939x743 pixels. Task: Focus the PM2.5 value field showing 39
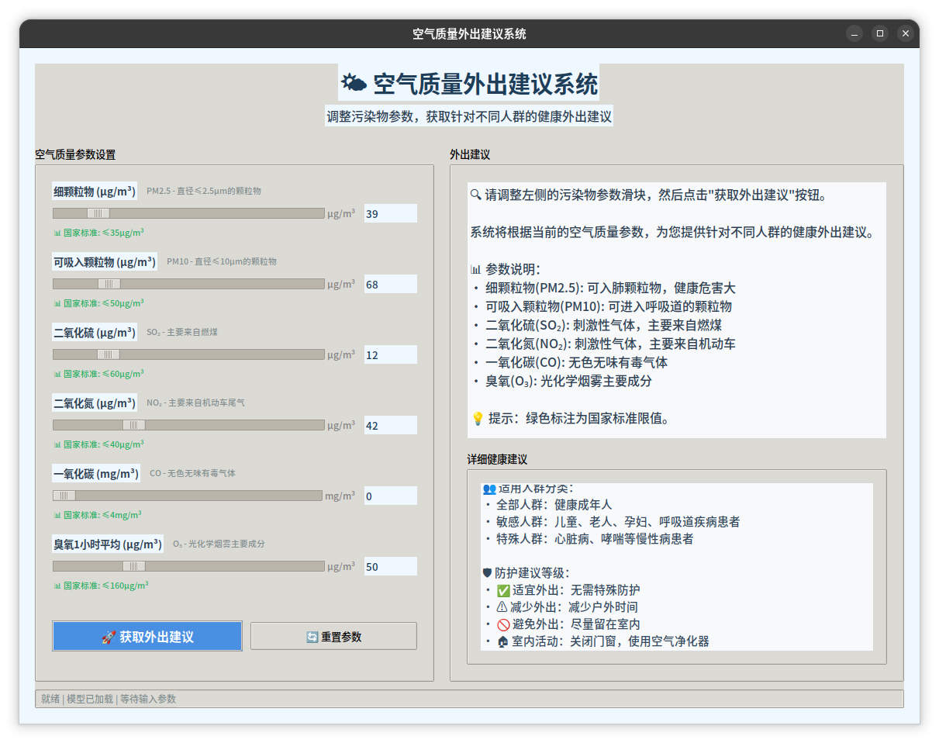tap(390, 214)
